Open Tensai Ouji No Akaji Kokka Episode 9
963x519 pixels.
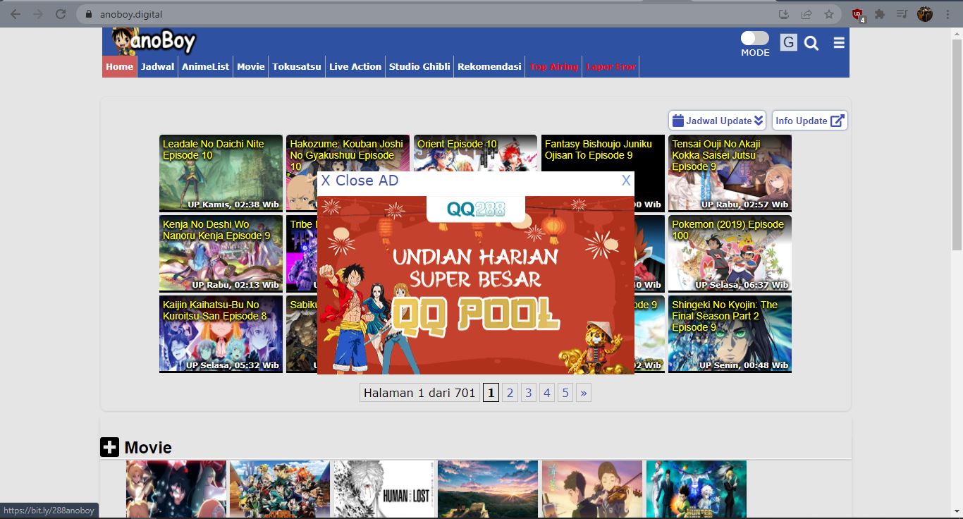(730, 173)
